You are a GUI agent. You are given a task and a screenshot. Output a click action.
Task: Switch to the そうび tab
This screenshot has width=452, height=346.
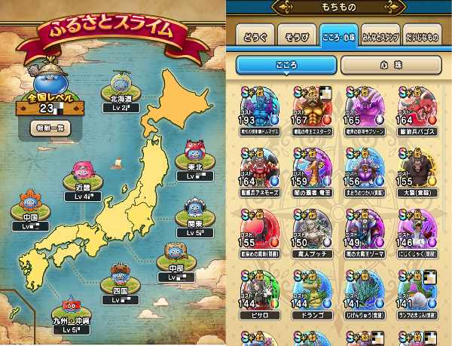tap(297, 35)
